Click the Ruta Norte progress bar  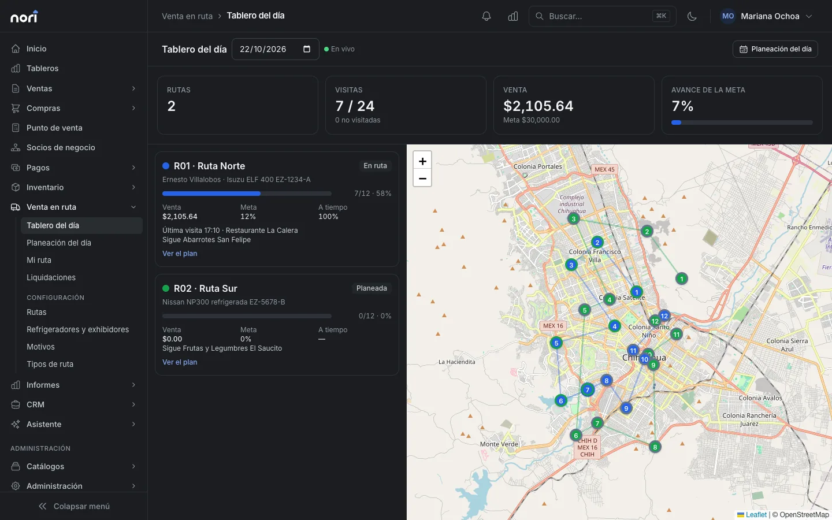click(247, 194)
